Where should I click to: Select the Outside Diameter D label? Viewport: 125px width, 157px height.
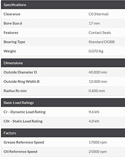pos(20,72)
